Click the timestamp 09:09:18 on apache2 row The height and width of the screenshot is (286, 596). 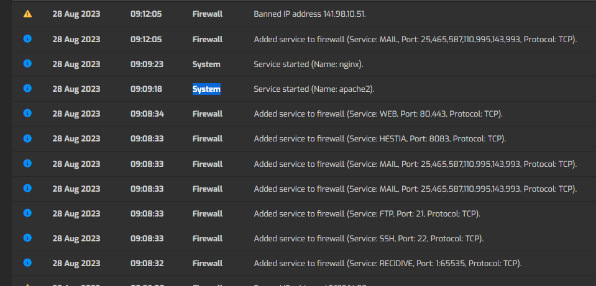146,89
